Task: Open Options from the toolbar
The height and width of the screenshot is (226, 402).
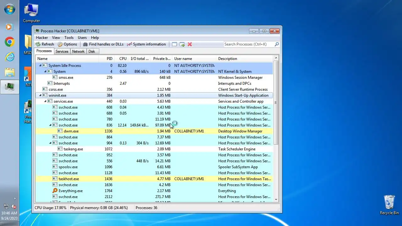Action: pyautogui.click(x=67, y=44)
